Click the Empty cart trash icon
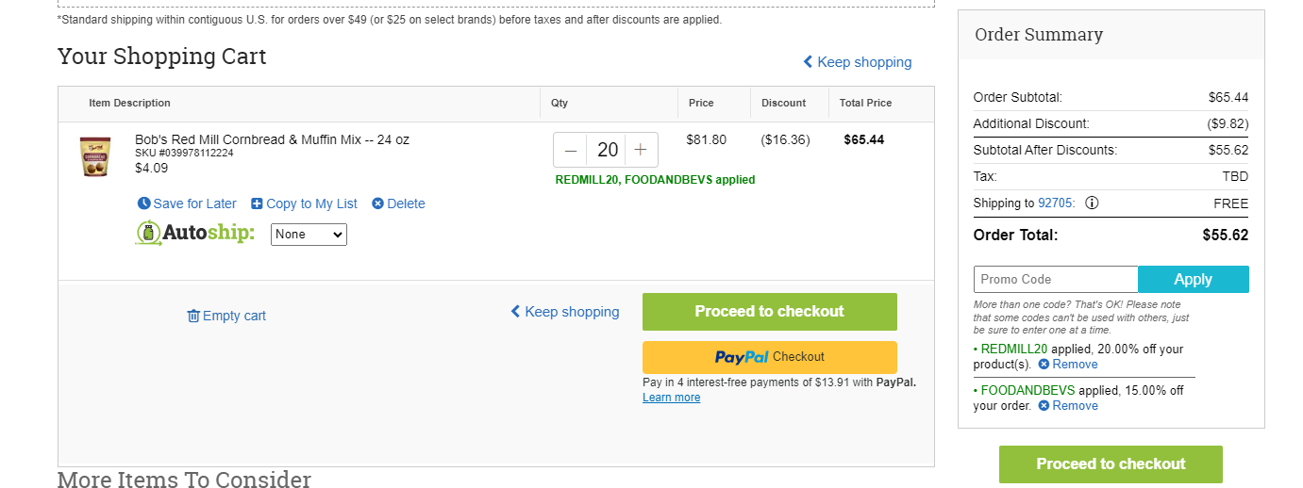This screenshot has width=1303, height=488. [193, 316]
